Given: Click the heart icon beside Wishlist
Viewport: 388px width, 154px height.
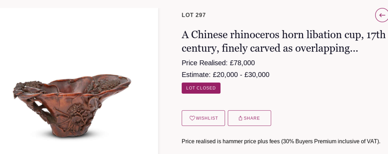Looking at the screenshot, I should click(192, 118).
